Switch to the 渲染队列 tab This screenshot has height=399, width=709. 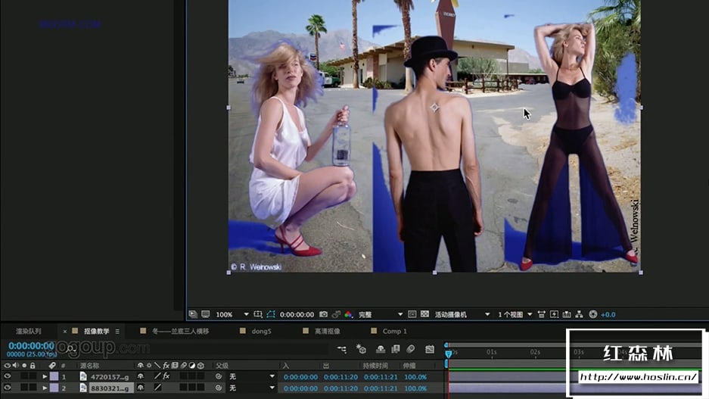(29, 331)
